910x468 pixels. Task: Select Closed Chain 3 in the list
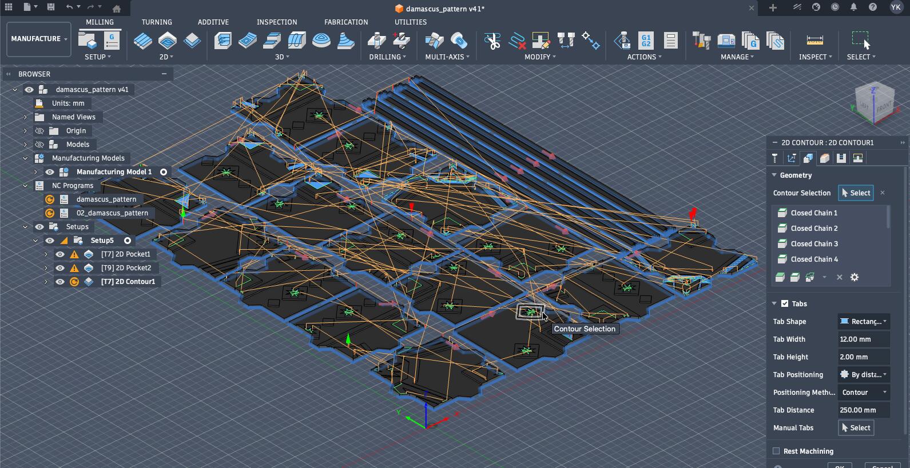[x=830, y=243]
